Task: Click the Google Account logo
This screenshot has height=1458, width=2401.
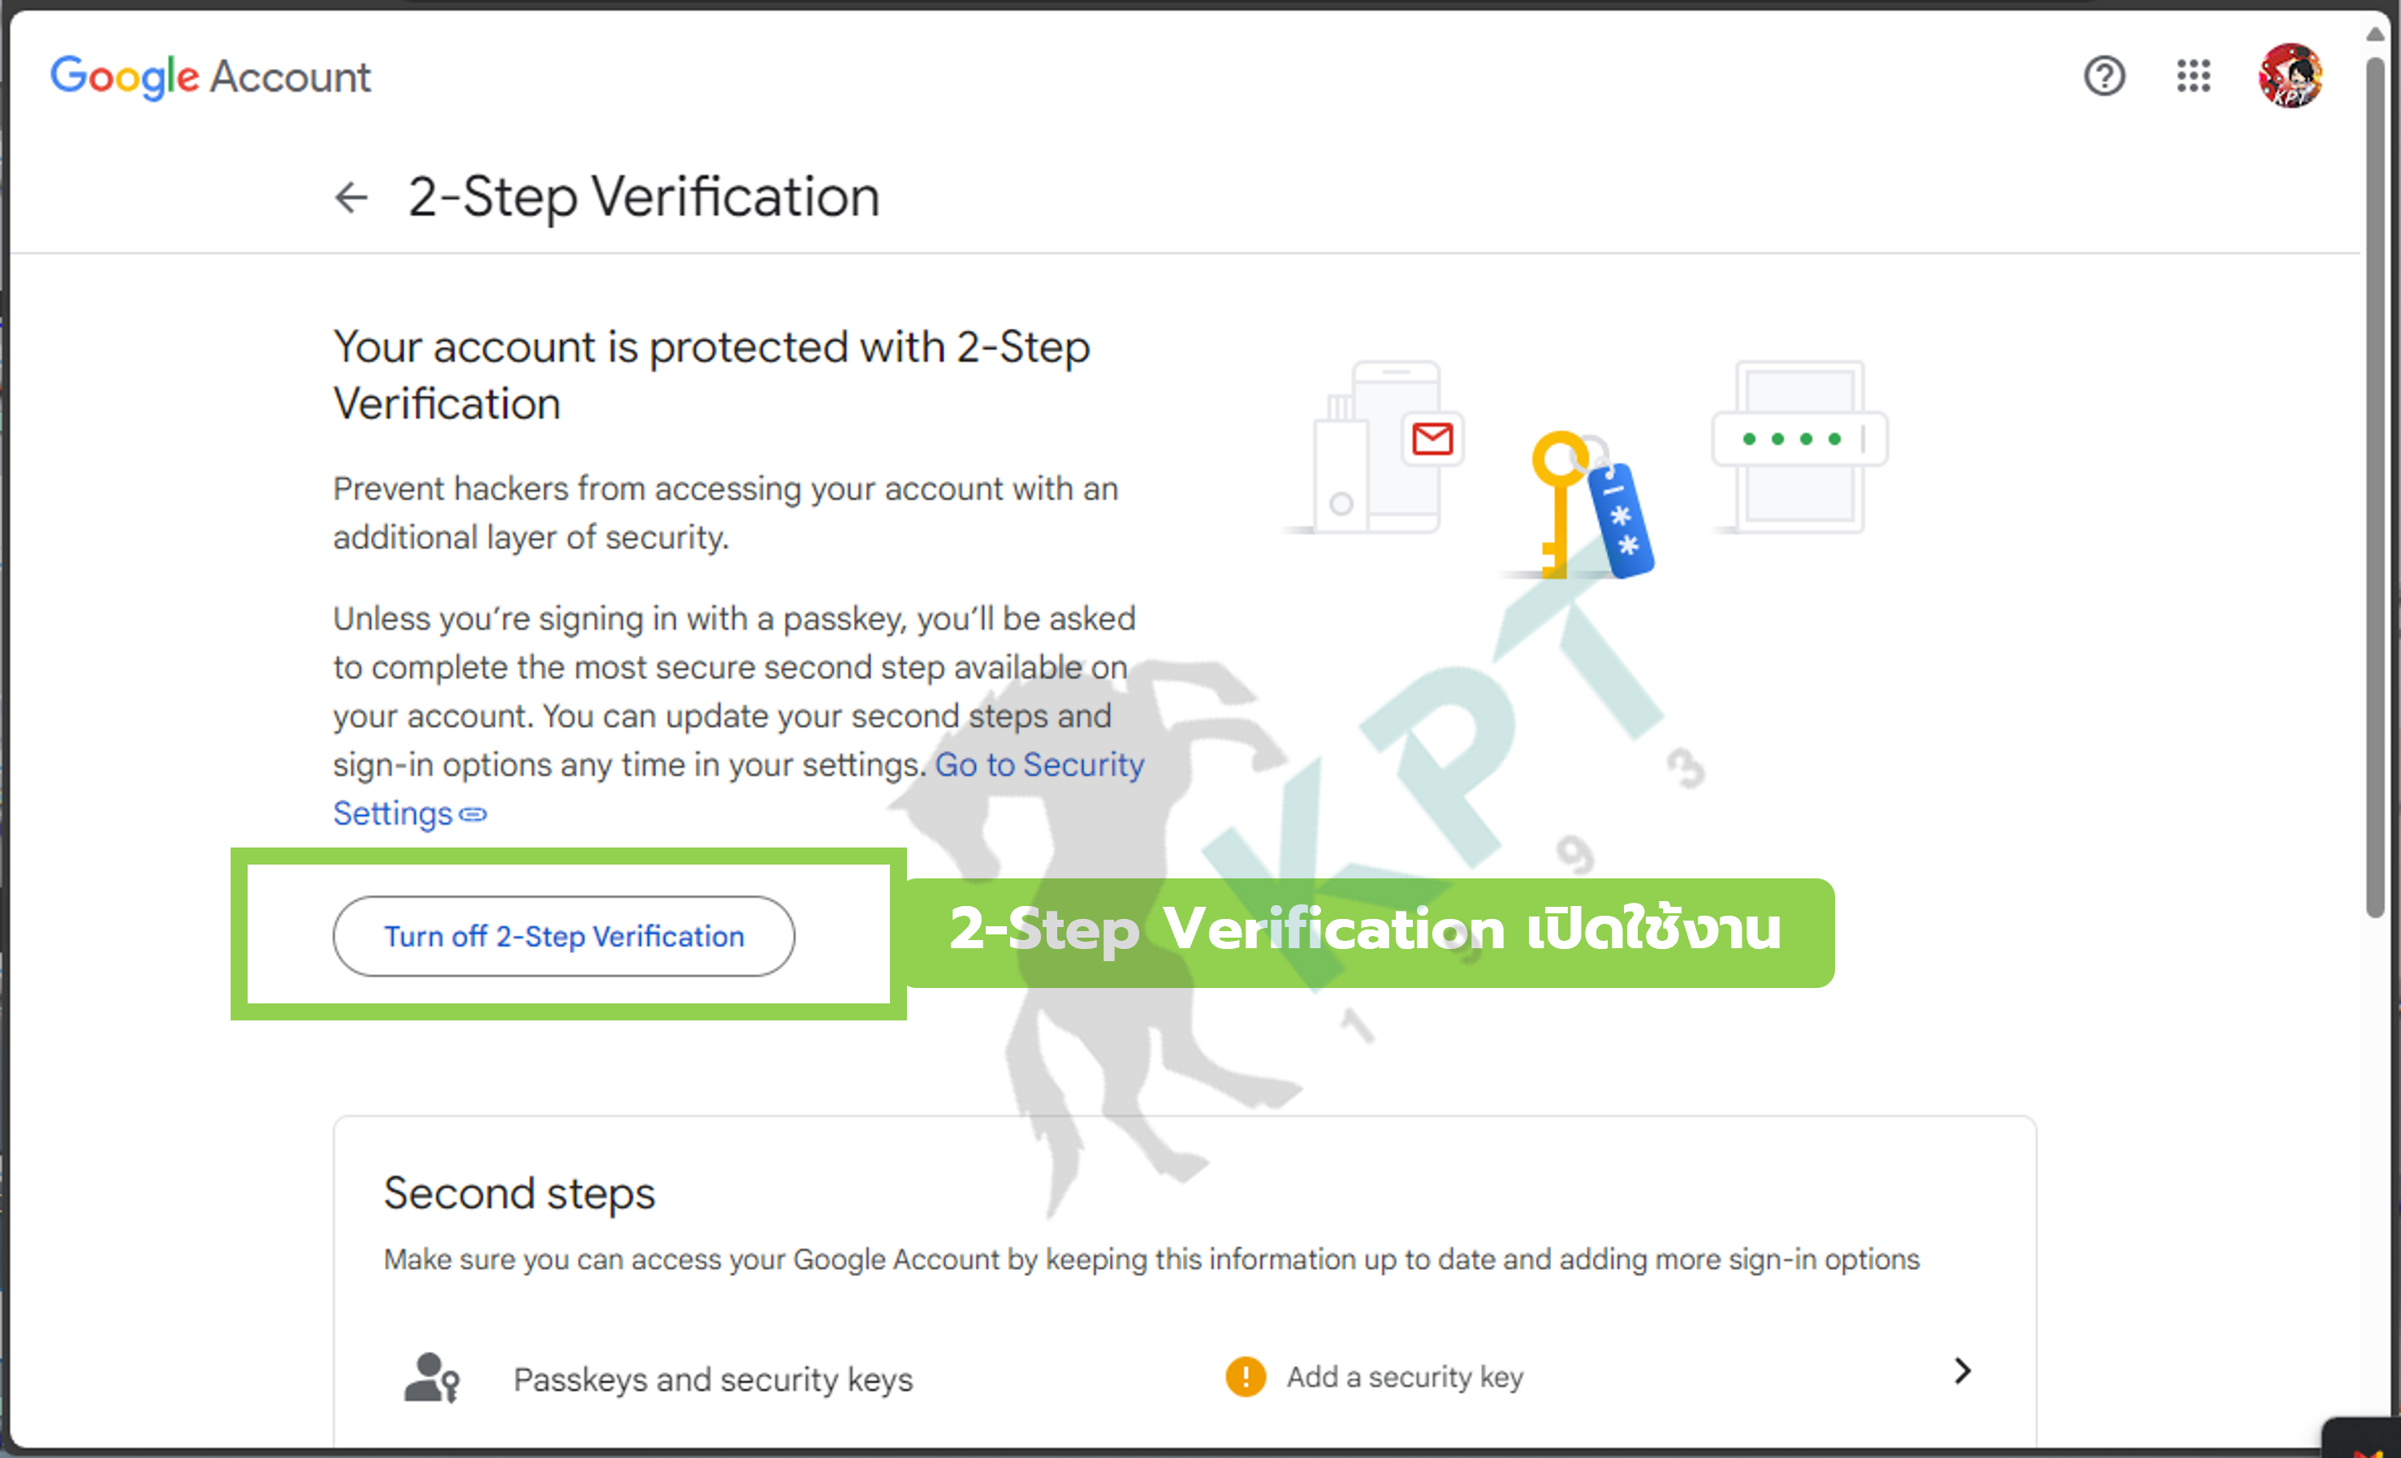Action: pyautogui.click(x=210, y=77)
